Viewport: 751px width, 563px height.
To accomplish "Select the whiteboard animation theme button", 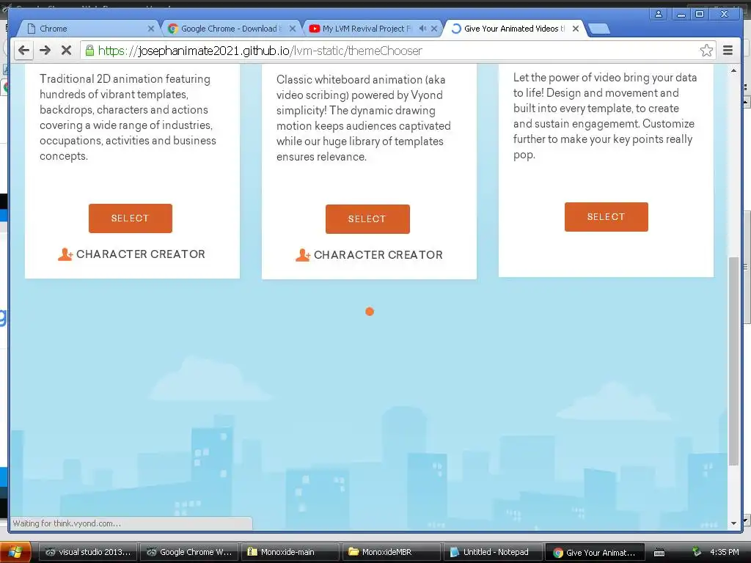I will (367, 219).
